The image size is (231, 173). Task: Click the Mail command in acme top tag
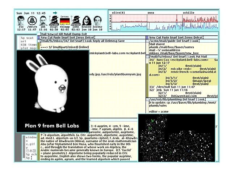click(43, 34)
